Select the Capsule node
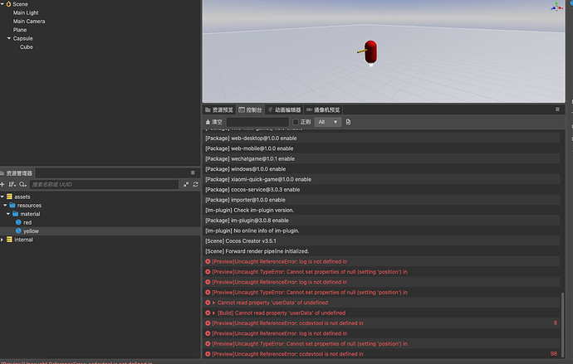The image size is (573, 364). tap(22, 38)
